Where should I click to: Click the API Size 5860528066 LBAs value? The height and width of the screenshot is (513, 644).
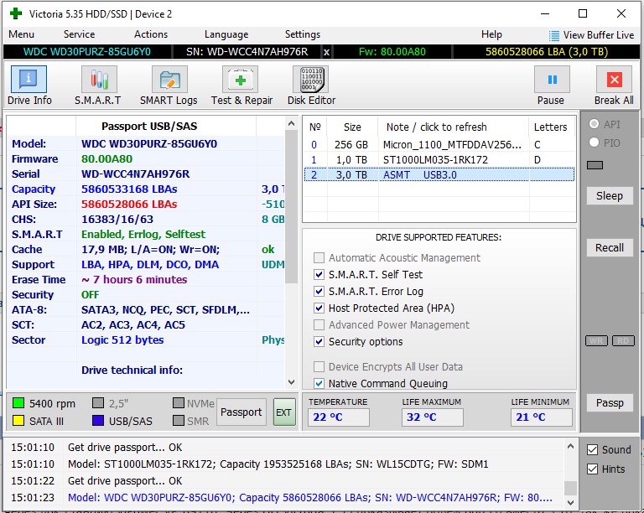pos(129,204)
